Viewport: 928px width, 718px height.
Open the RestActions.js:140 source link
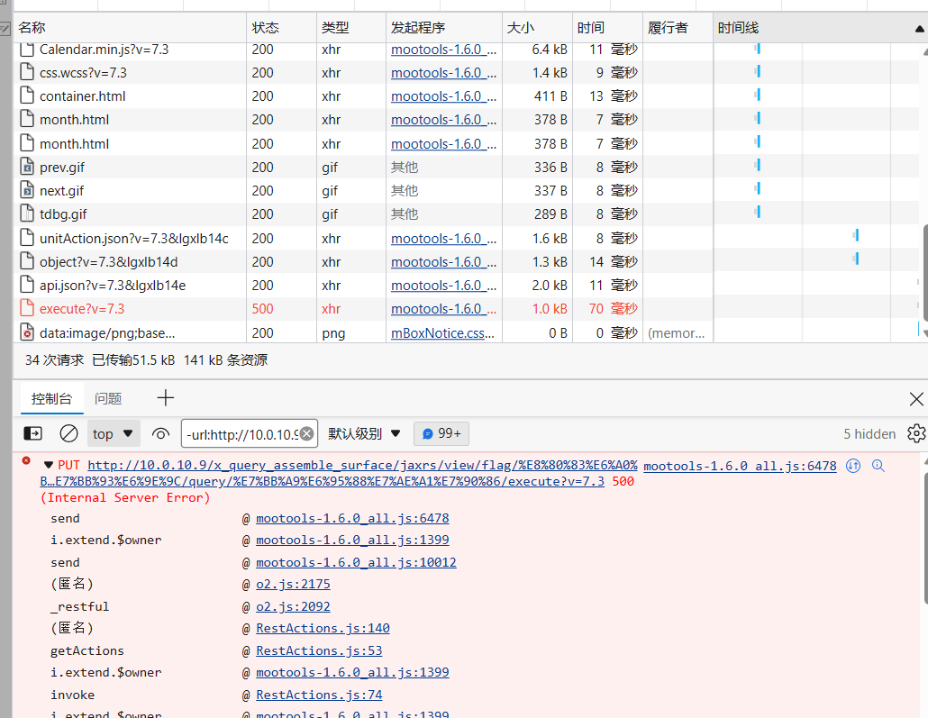323,628
